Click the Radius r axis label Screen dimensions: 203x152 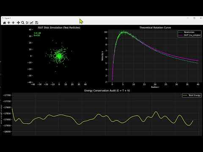click(x=155, y=87)
